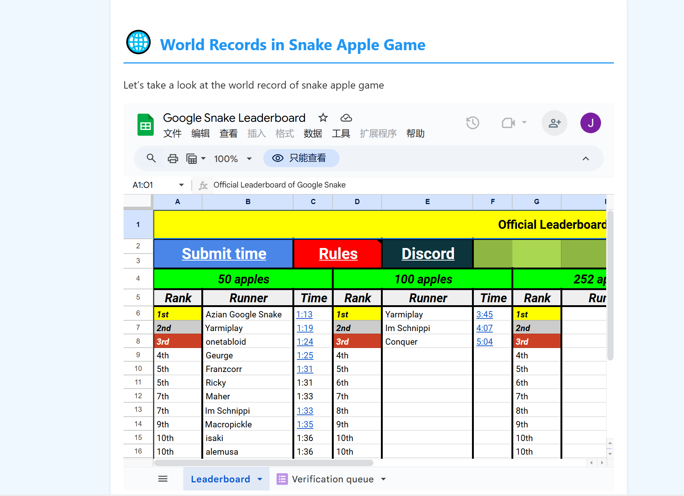Viewport: 684px width, 496px height.
Task: Click the print icon
Action: (173, 159)
